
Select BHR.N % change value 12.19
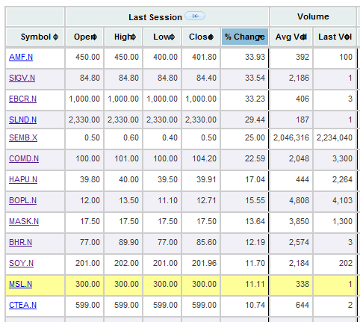coord(255,242)
